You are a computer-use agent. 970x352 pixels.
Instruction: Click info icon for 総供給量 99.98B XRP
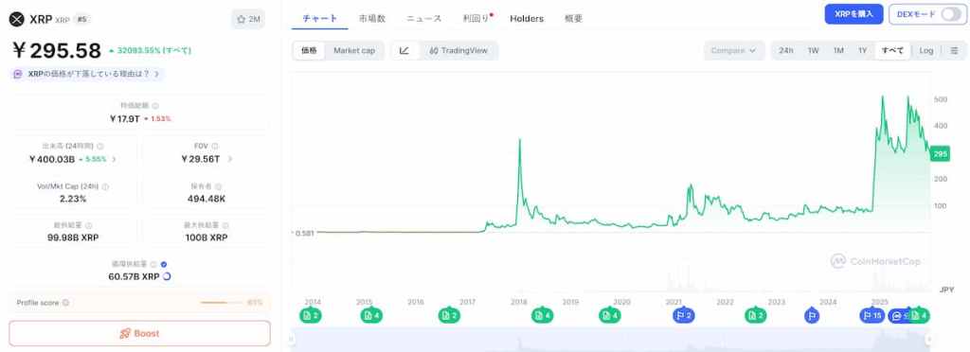(89, 225)
